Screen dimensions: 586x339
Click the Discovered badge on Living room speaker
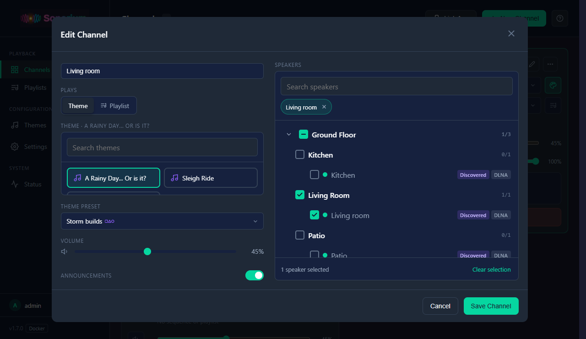coord(473,215)
